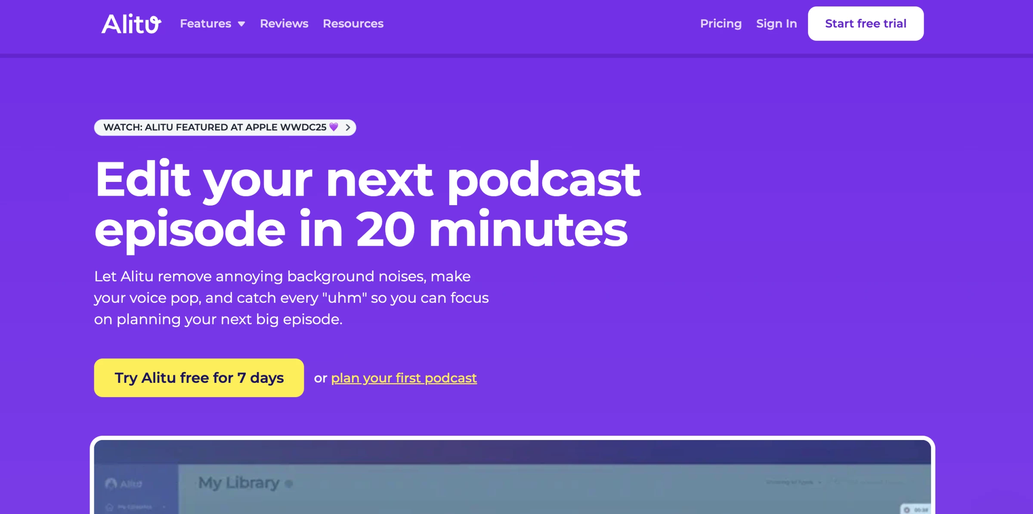
Task: Open the Resources menu item
Action: click(353, 24)
